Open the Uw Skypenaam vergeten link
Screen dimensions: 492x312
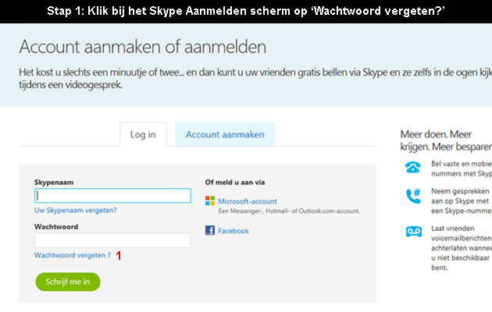[75, 210]
